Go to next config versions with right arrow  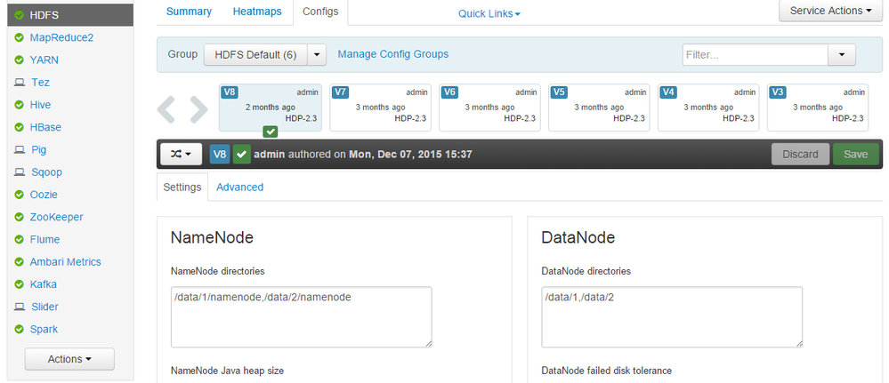(199, 110)
